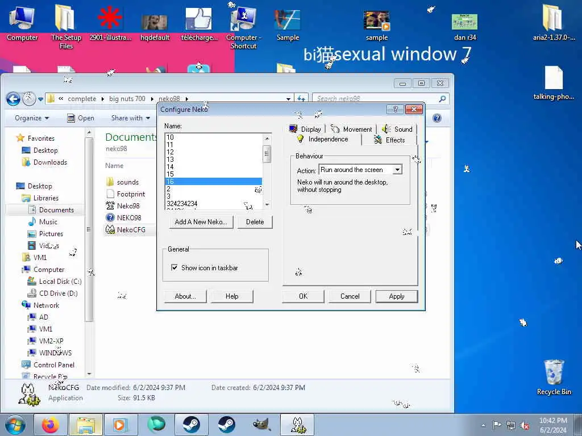Open GIMP from the taskbar
Screen dimensions: 582x436
(x=261, y=425)
